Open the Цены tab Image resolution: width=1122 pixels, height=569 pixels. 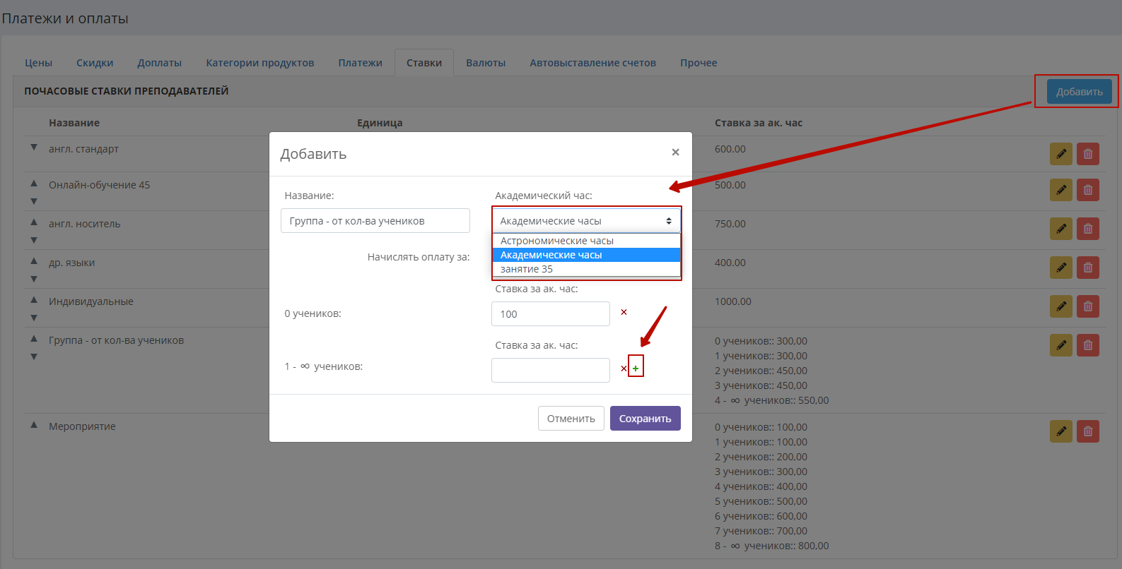(39, 63)
